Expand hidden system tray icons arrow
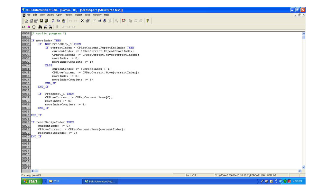Screen dimensions: 330x188 coord(281,181)
